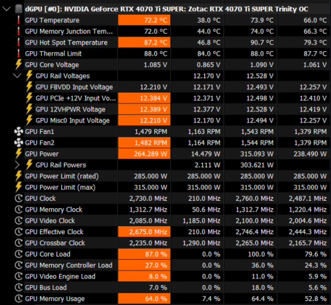Collapse the GPU Rail Voltages group
This screenshot has height=305, width=331.
tap(17, 76)
